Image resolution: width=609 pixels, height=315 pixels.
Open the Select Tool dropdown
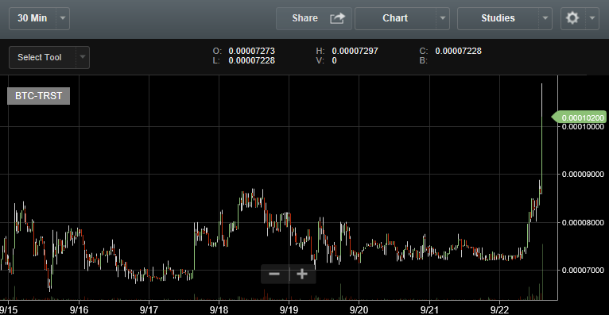pyautogui.click(x=49, y=57)
